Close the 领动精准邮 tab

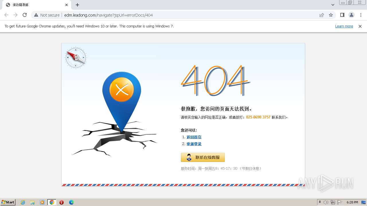tap(67, 5)
